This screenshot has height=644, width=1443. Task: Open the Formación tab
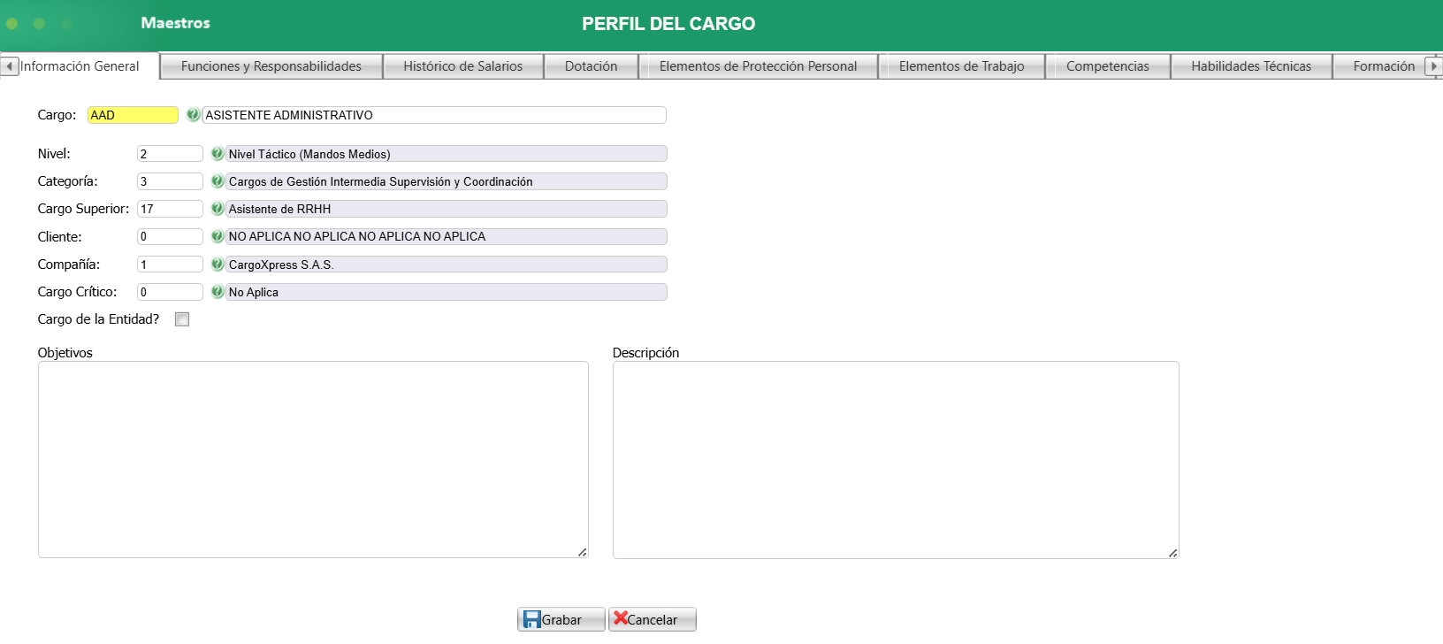pyautogui.click(x=1384, y=66)
